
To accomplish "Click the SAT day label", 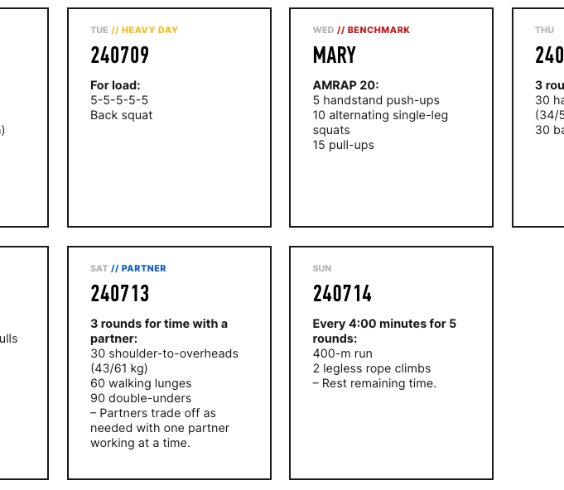I will [99, 268].
